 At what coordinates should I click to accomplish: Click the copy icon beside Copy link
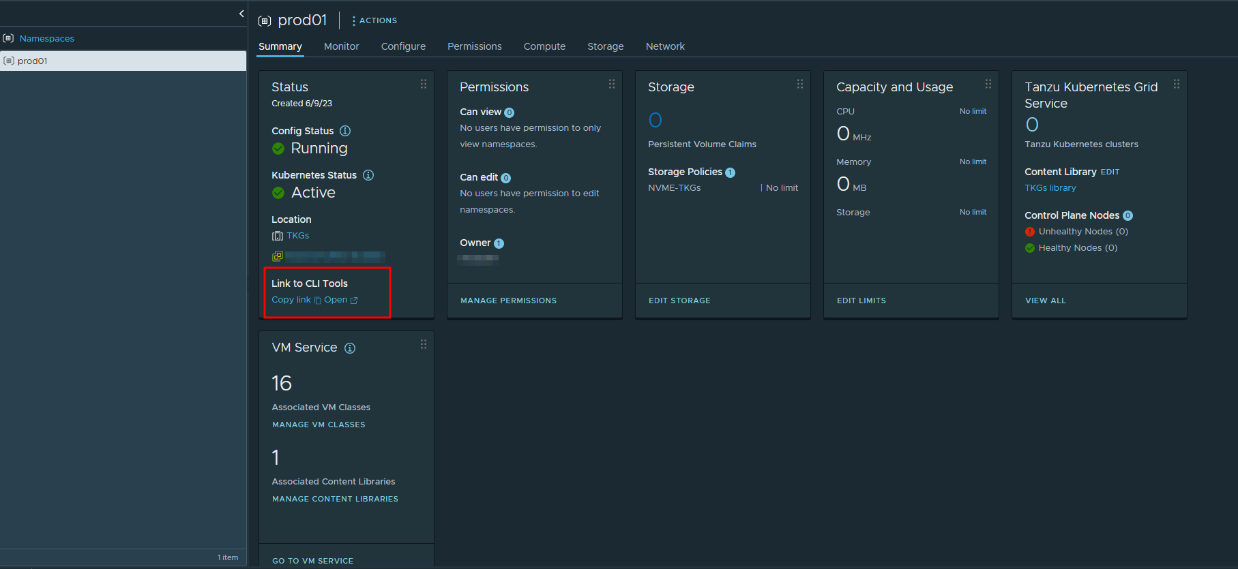click(x=317, y=301)
